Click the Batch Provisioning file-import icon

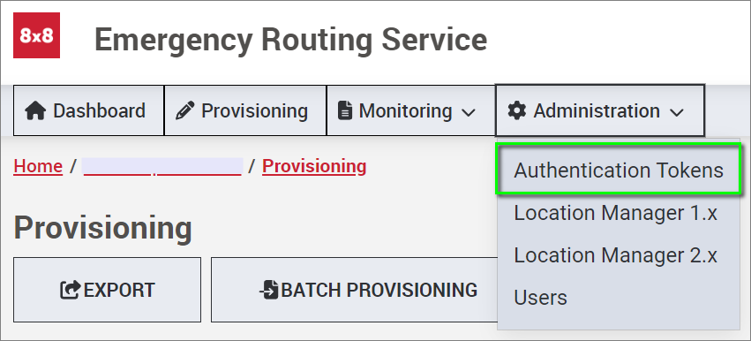click(270, 290)
